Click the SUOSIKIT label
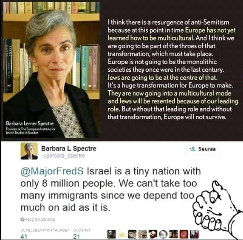Viewport: 243px width, 240px height. coord(82,230)
